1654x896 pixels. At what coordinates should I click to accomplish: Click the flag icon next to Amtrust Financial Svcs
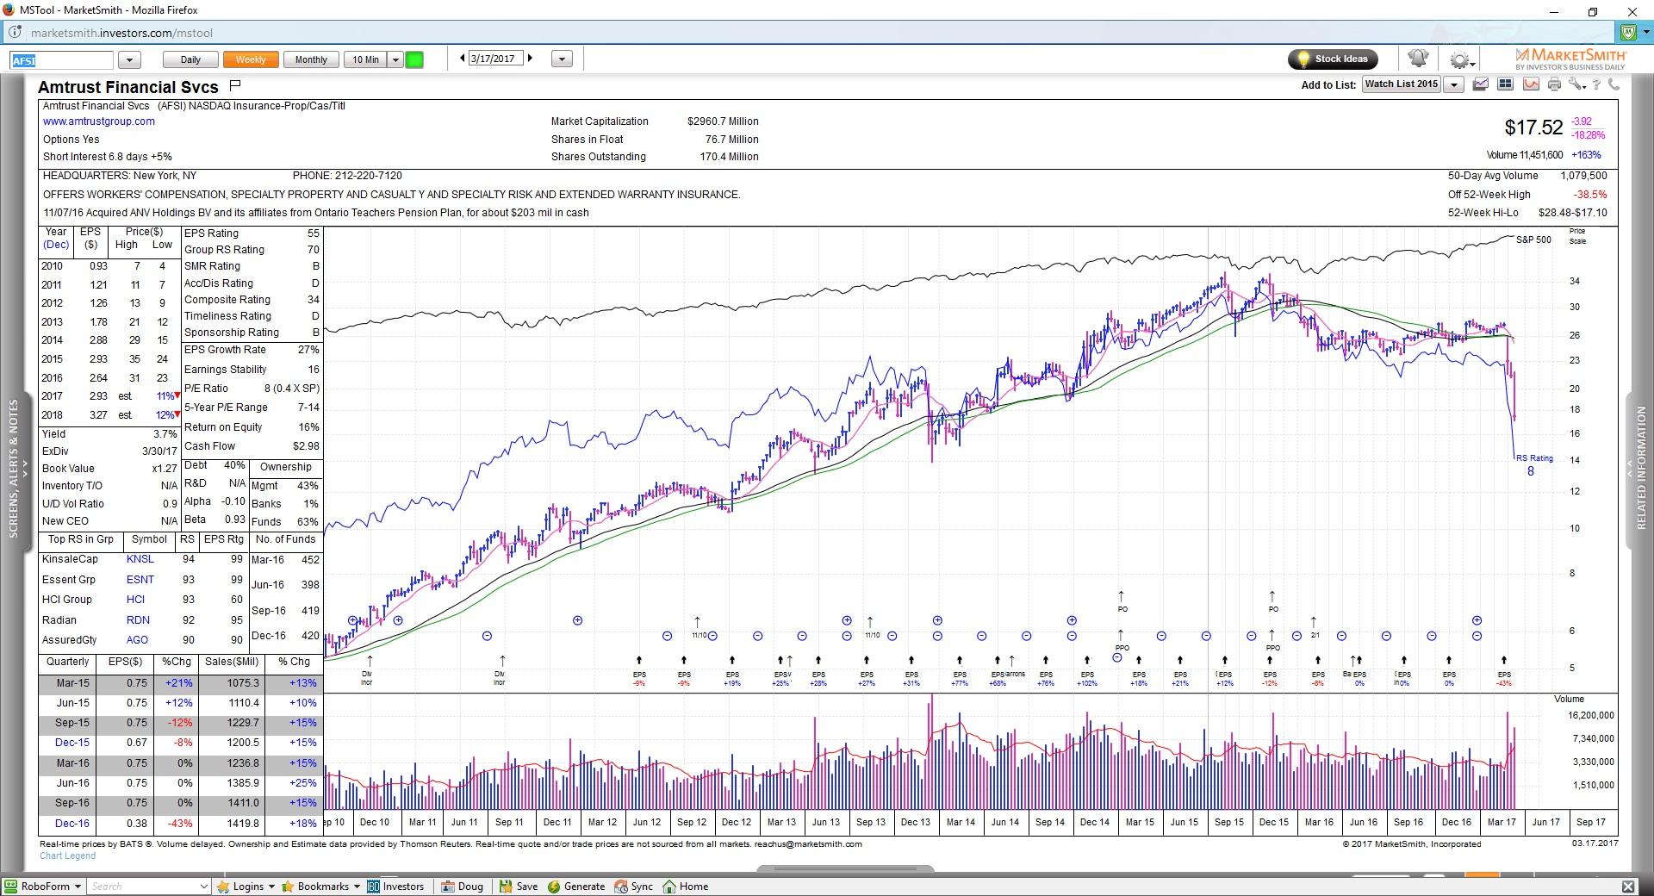pyautogui.click(x=235, y=85)
